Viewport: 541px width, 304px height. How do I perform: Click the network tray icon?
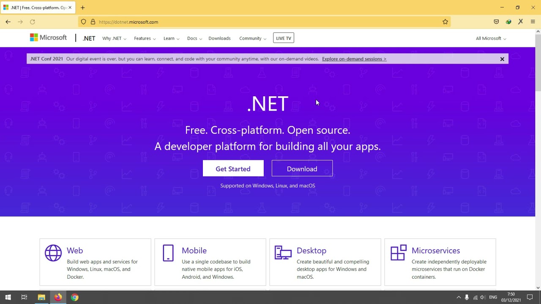pyautogui.click(x=475, y=297)
